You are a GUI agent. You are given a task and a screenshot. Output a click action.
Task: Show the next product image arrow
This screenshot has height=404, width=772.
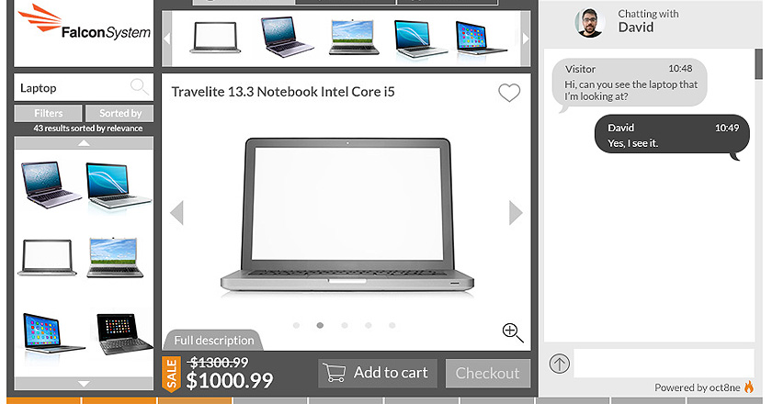[515, 213]
